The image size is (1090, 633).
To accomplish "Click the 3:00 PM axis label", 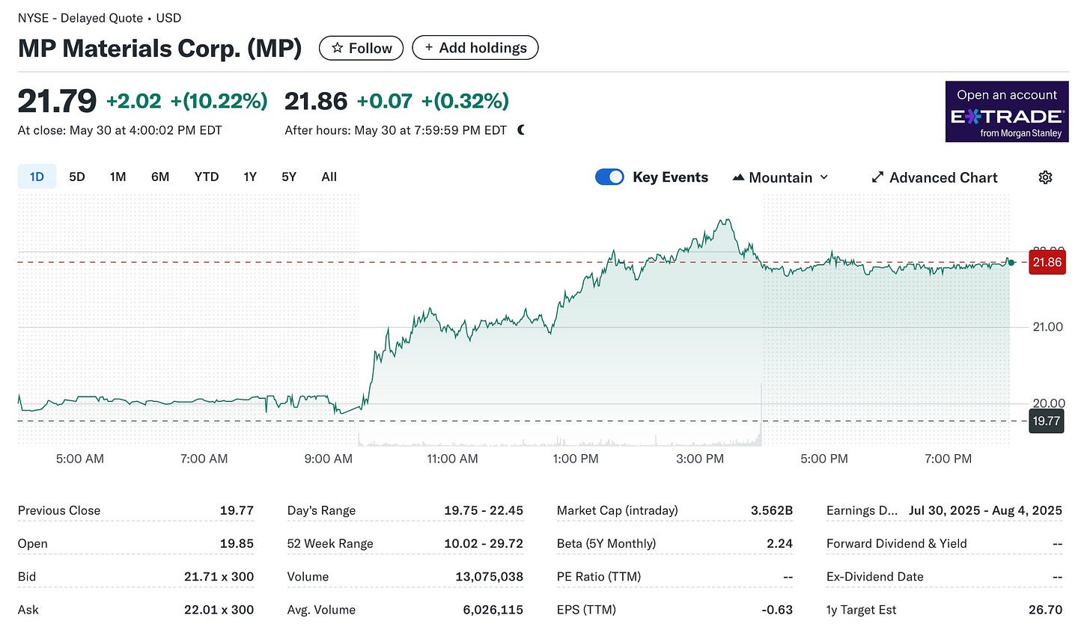I will tap(700, 459).
